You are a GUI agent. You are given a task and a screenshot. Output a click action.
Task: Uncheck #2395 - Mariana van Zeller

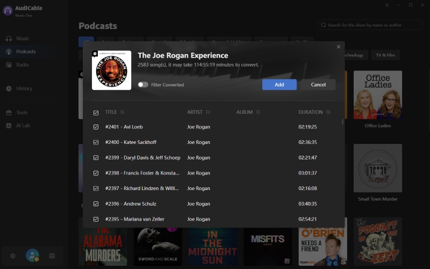click(x=96, y=219)
